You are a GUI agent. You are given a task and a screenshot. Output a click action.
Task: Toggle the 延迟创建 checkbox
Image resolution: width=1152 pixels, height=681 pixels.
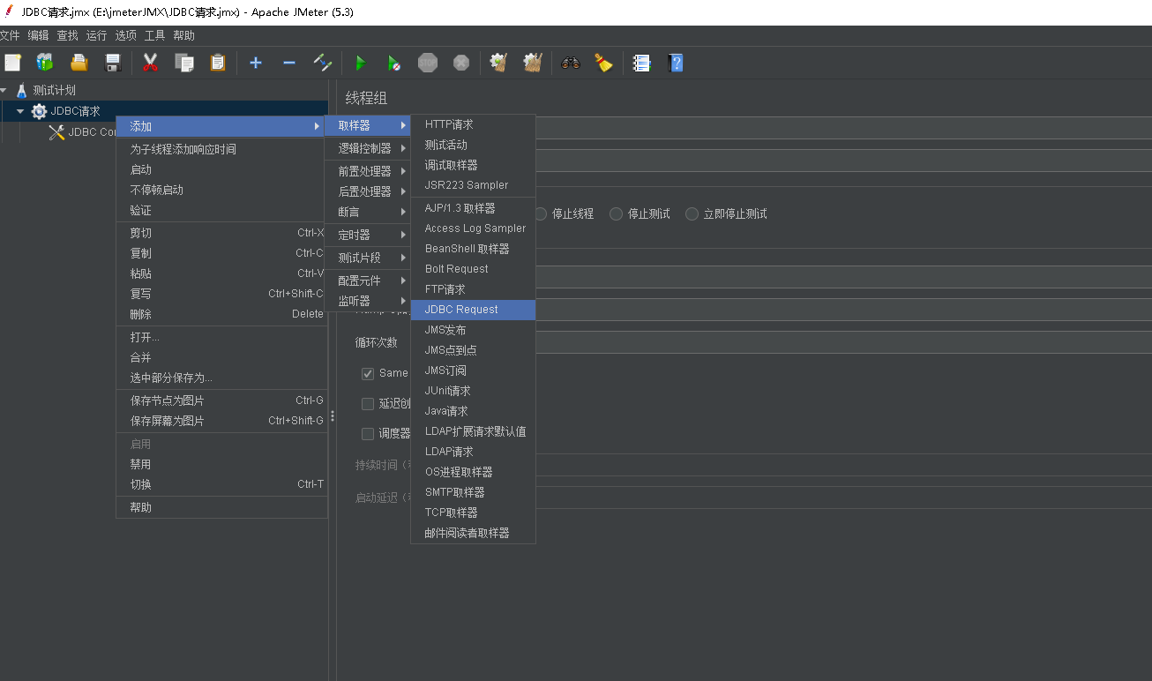coord(368,403)
